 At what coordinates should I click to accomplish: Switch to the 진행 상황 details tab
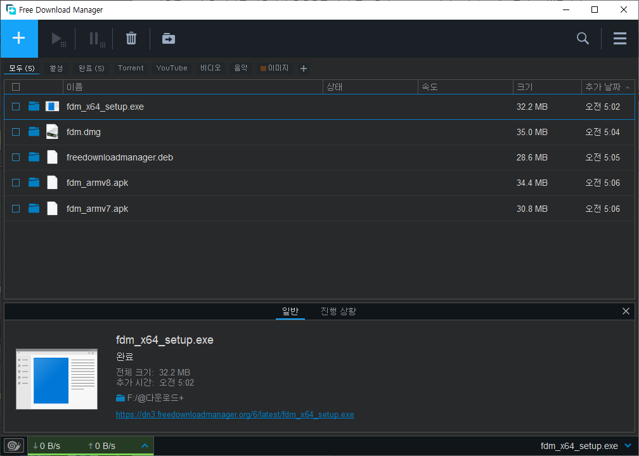(x=339, y=311)
